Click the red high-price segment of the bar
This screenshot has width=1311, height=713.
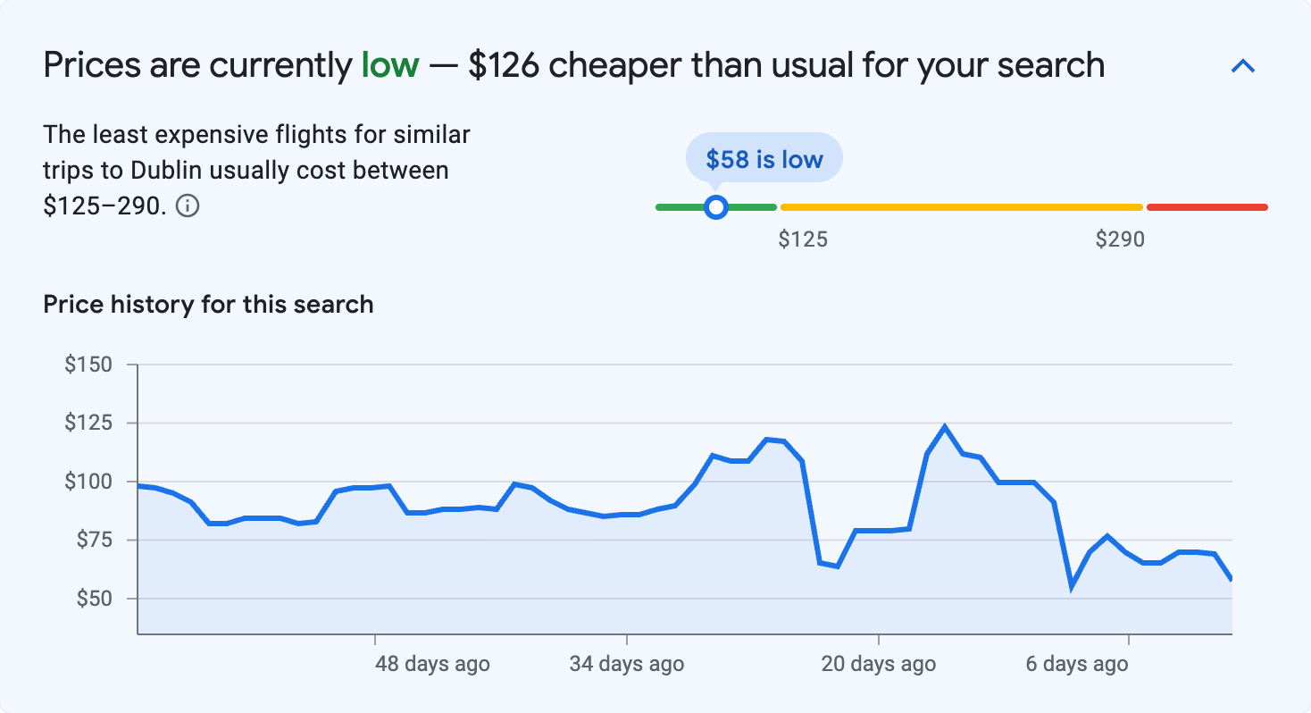click(x=1206, y=206)
